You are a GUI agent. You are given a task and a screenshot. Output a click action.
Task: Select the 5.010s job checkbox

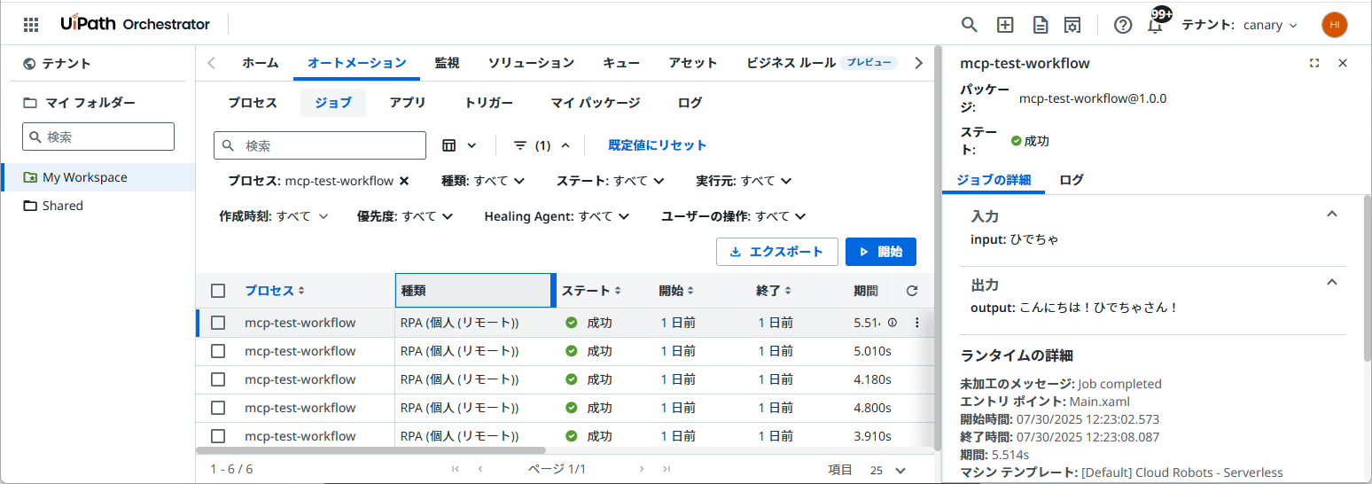pos(218,351)
